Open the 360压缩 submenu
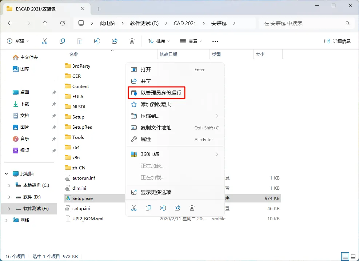The image size is (359, 261). pyautogui.click(x=175, y=154)
